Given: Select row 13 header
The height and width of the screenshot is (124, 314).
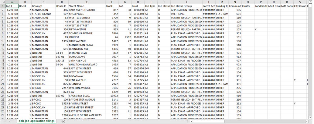Looking at the screenshot, I should (x=3, y=53).
